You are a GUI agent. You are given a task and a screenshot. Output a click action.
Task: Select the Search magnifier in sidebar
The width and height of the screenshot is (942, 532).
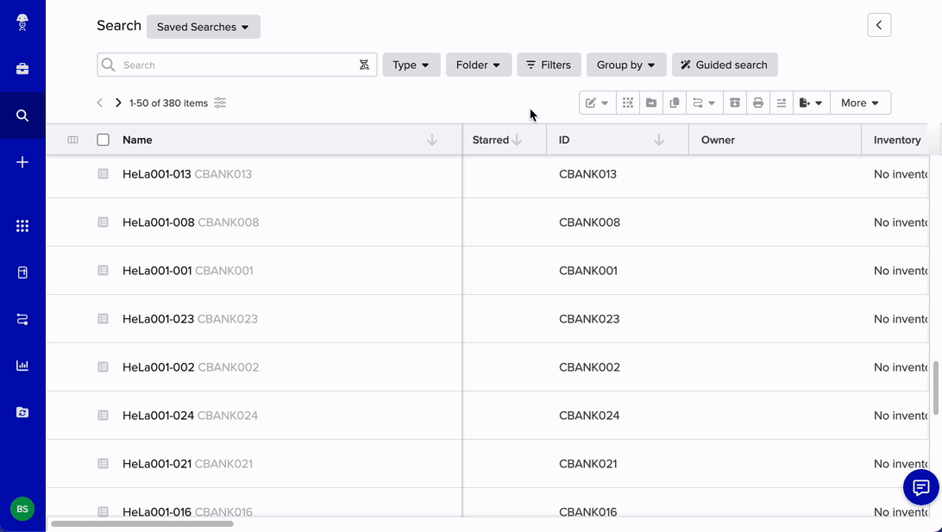[22, 116]
